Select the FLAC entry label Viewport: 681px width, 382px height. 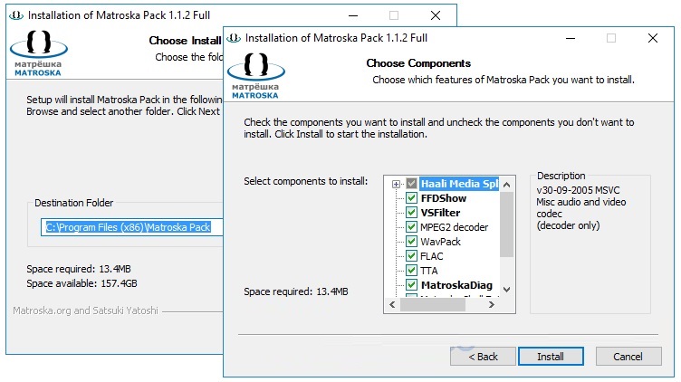point(432,256)
